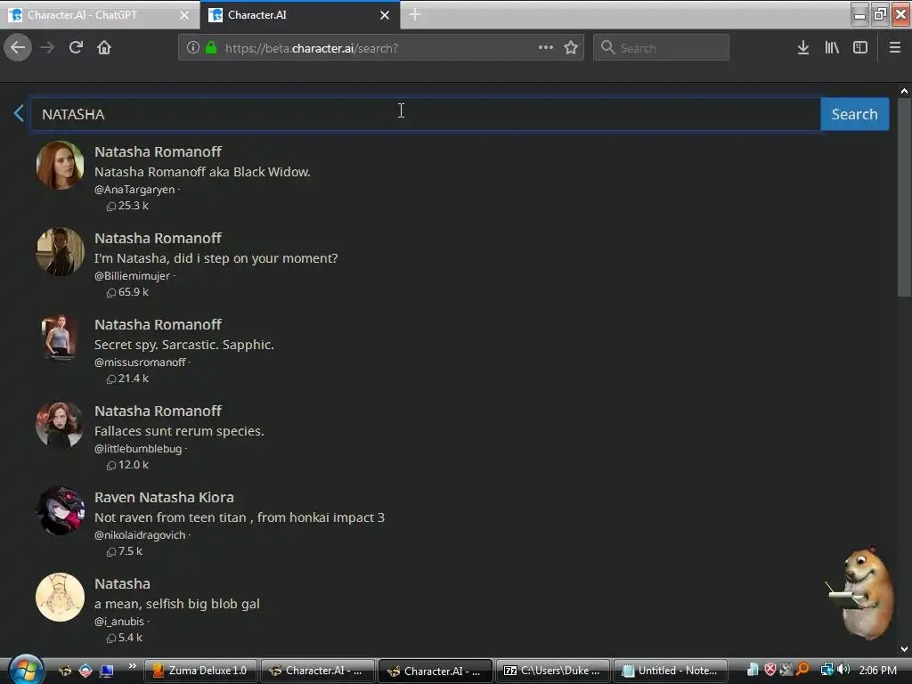Screen dimensions: 912x684
Task: Click the green padlock secure icon
Action: click(211, 48)
